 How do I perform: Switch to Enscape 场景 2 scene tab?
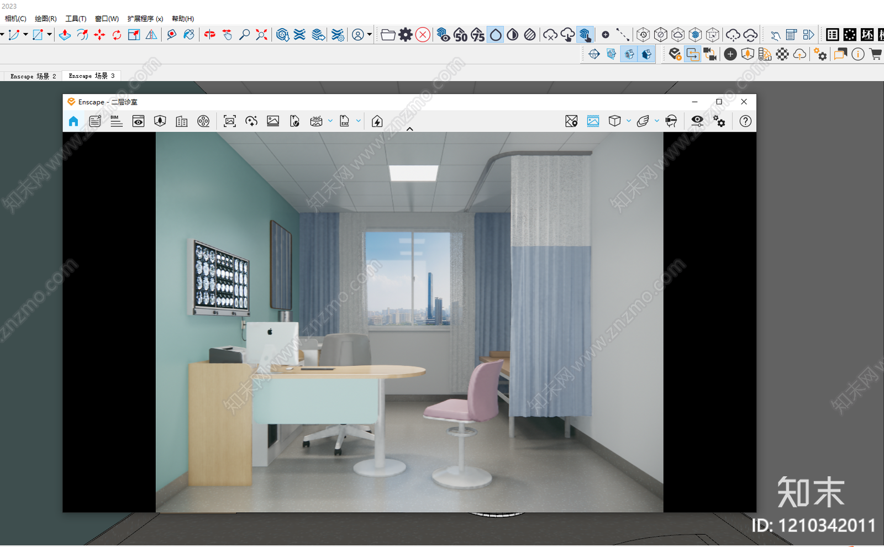(33, 76)
